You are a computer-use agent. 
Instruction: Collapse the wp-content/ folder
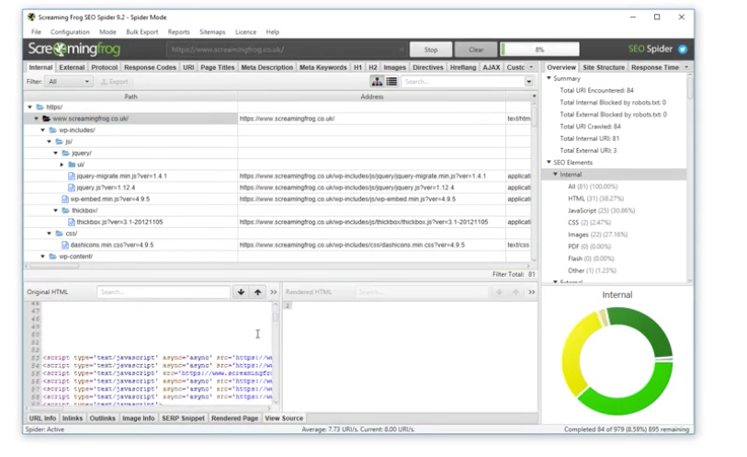(x=43, y=257)
